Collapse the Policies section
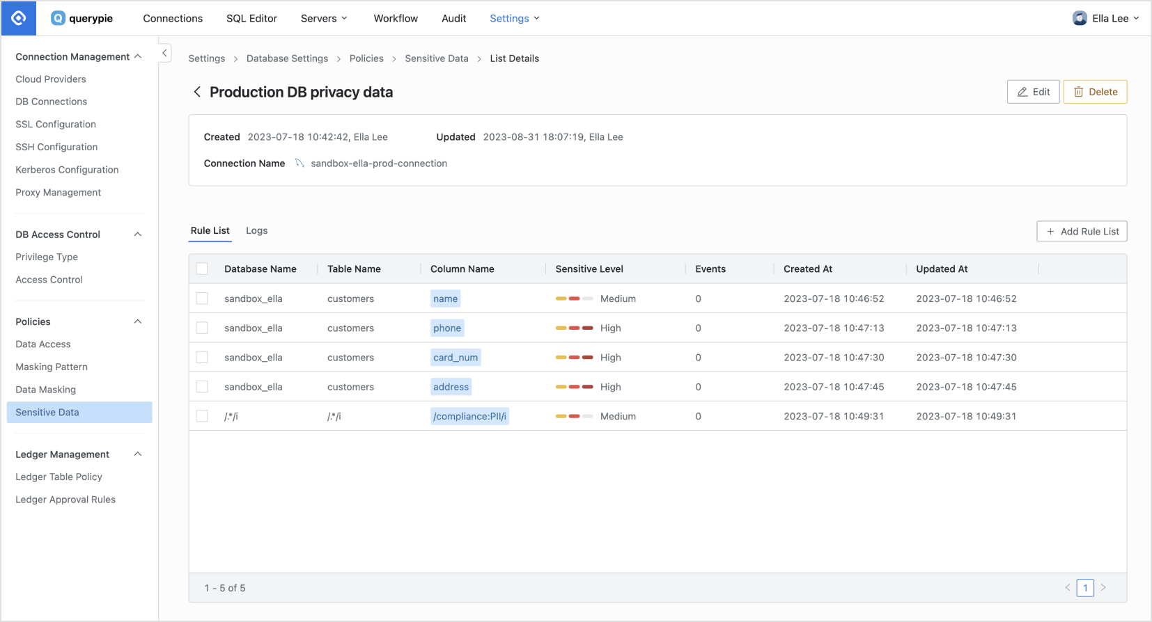The height and width of the screenshot is (622, 1152). point(138,321)
